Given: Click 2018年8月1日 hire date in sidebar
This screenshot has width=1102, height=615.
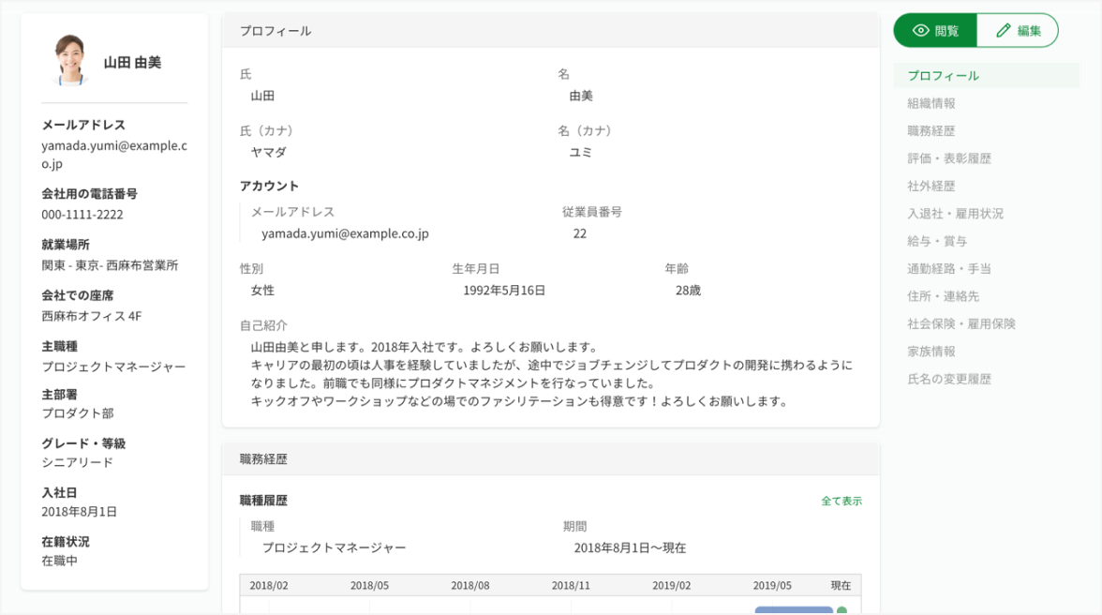Looking at the screenshot, I should tap(79, 512).
